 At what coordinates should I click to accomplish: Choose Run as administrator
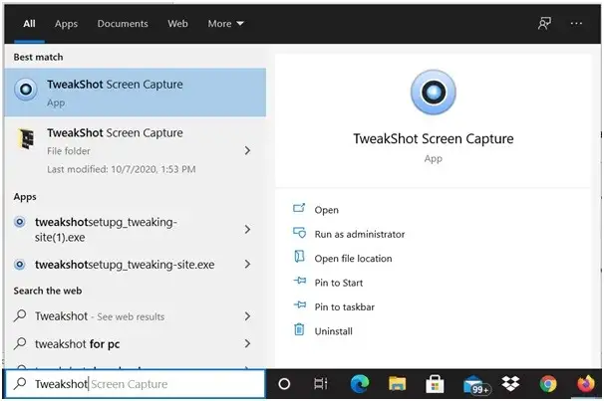(x=360, y=234)
